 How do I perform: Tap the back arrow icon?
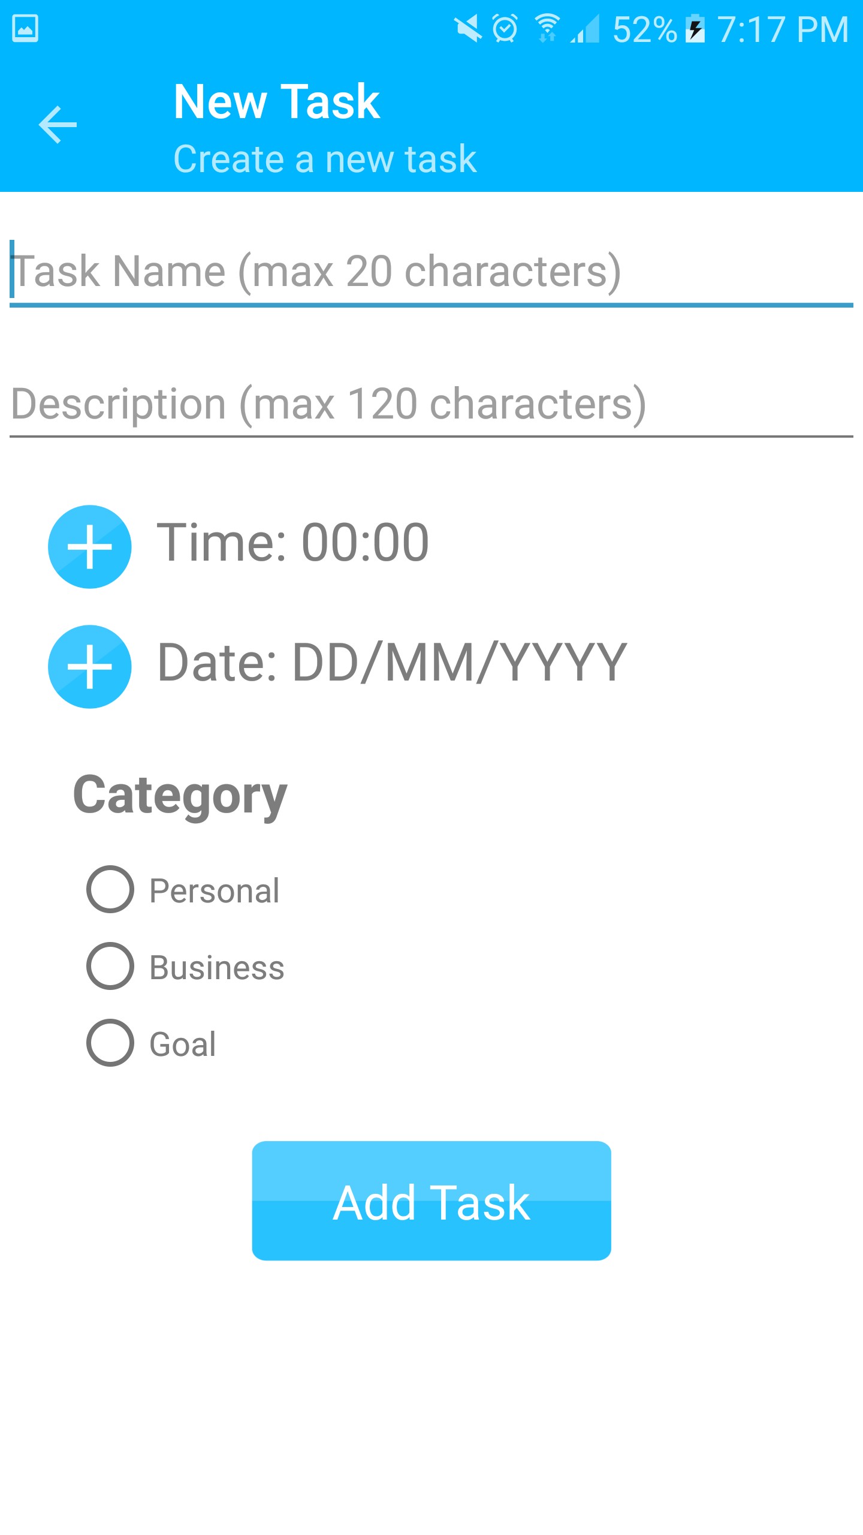(x=58, y=125)
